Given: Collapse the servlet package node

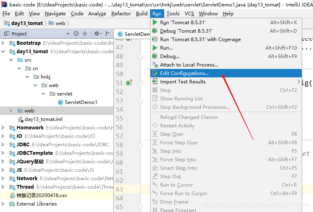Looking at the screenshot, I should point(43,94).
